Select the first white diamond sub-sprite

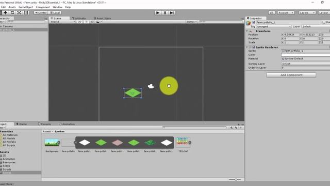85,143
